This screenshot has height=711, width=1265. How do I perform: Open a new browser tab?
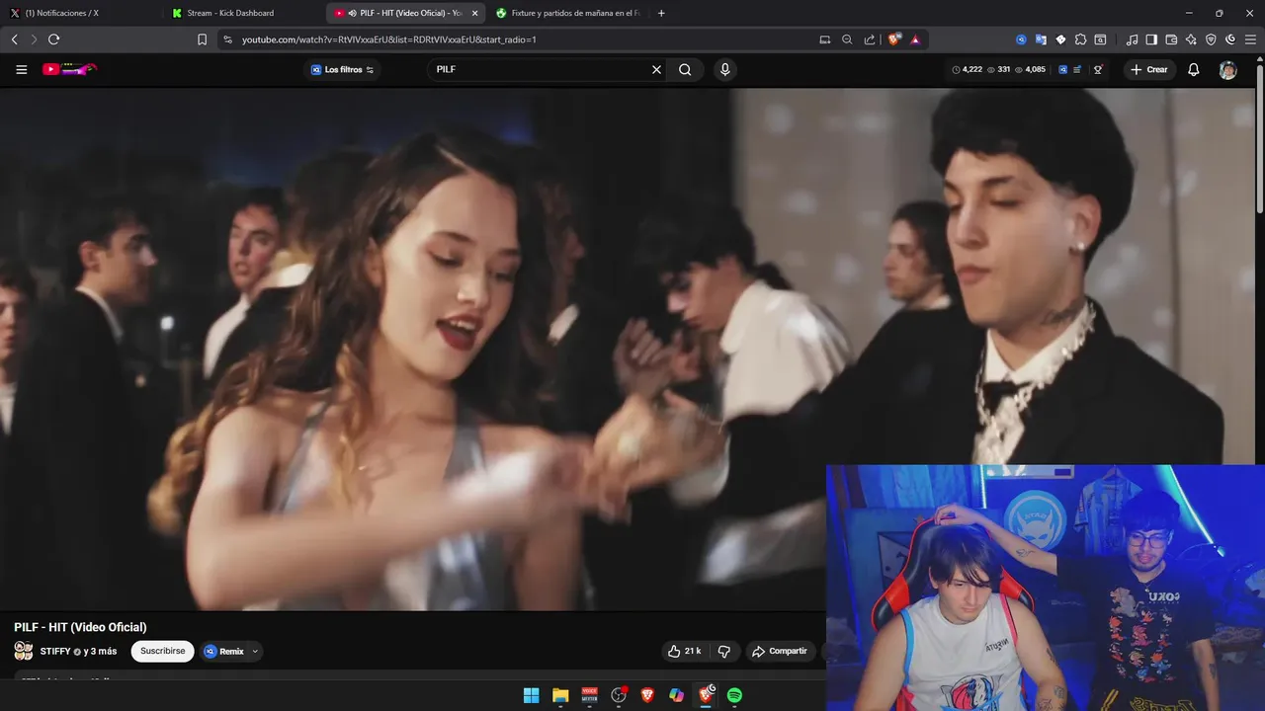pyautogui.click(x=661, y=13)
